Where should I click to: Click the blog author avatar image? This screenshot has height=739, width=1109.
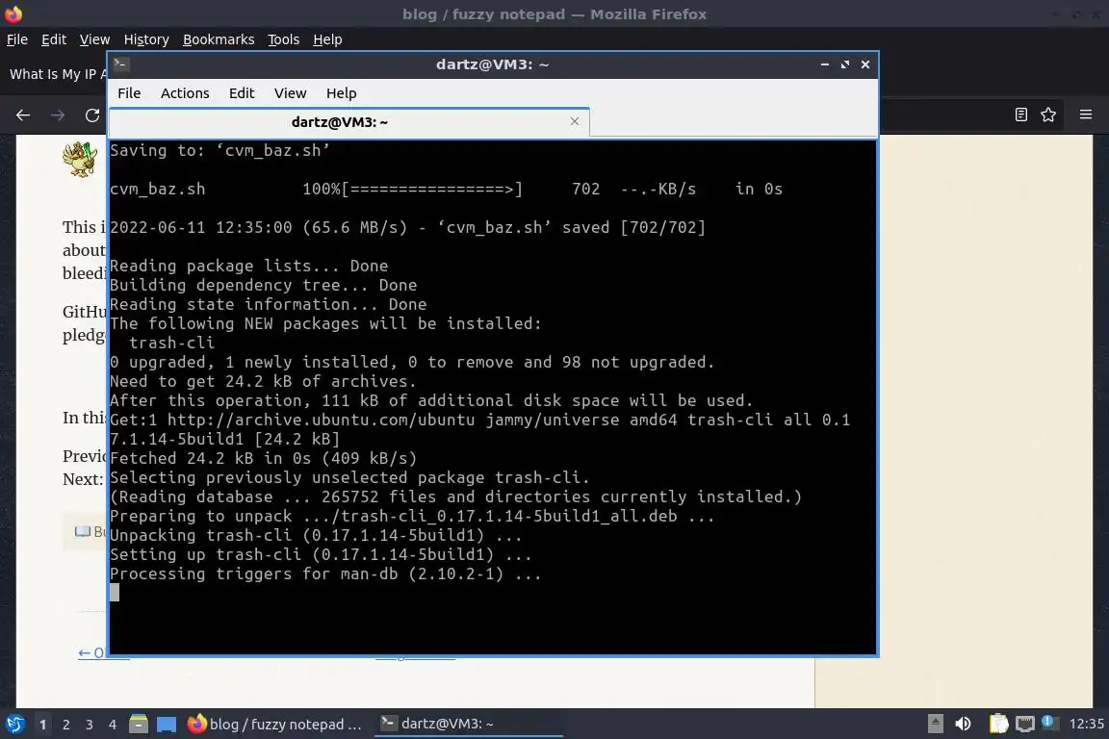tap(80, 159)
